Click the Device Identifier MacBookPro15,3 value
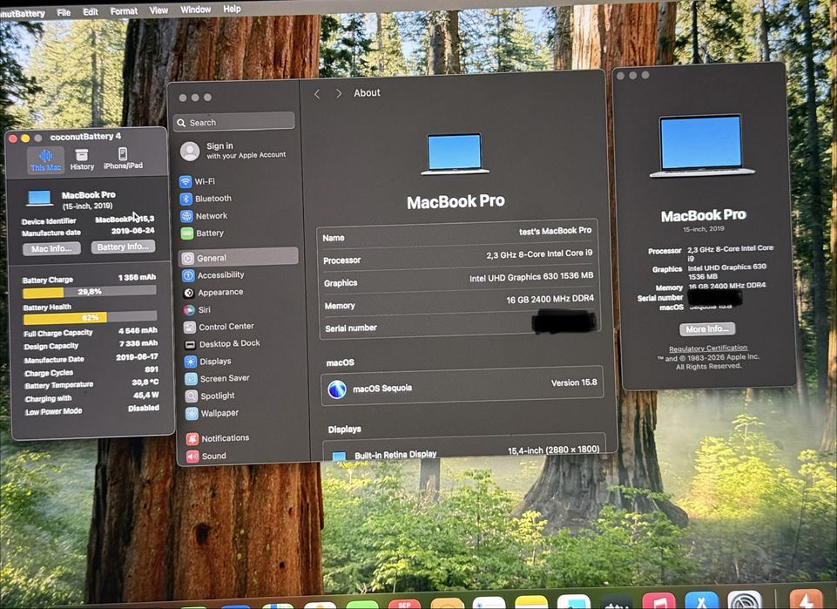The height and width of the screenshot is (609, 837). click(x=125, y=219)
